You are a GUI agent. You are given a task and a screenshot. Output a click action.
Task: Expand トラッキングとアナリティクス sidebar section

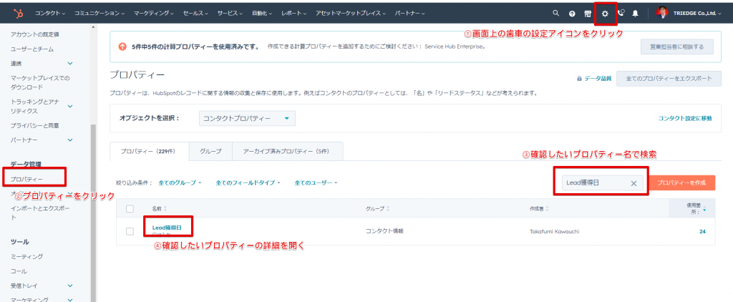pyautogui.click(x=70, y=106)
